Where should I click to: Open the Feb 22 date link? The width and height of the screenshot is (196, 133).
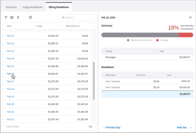point(10,119)
